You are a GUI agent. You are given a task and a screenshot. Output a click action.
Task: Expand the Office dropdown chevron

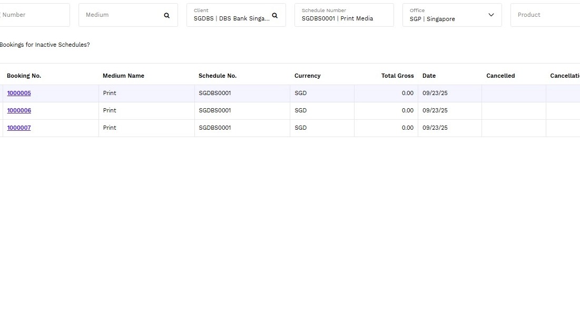click(491, 15)
